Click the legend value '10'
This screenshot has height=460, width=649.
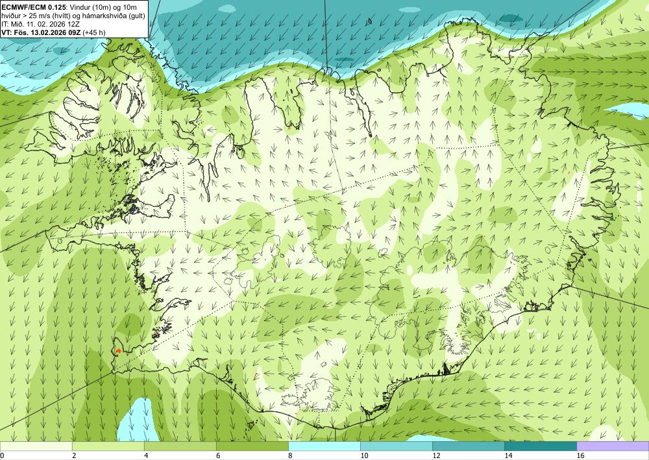point(364,455)
